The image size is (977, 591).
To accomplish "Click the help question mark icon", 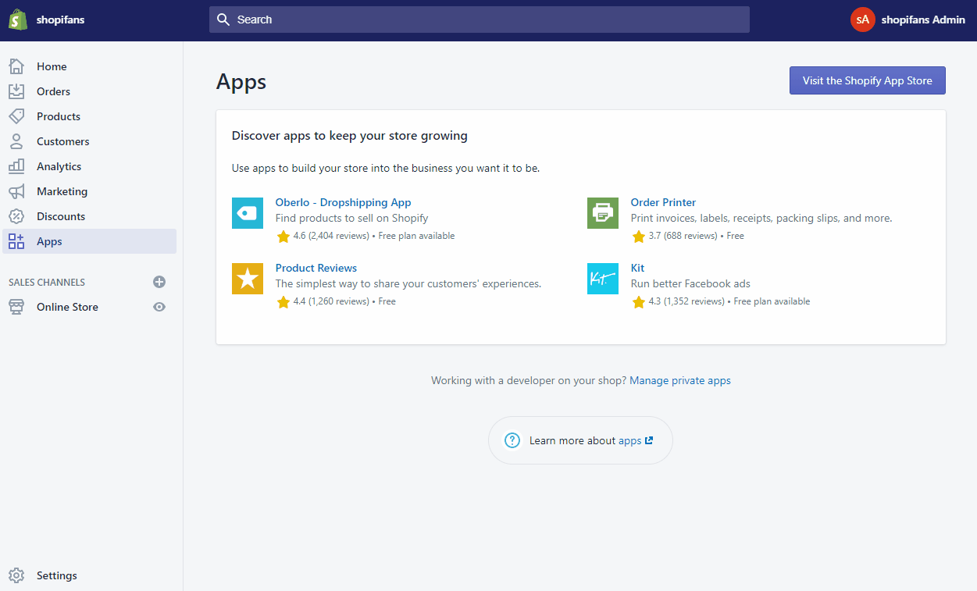I will [512, 440].
